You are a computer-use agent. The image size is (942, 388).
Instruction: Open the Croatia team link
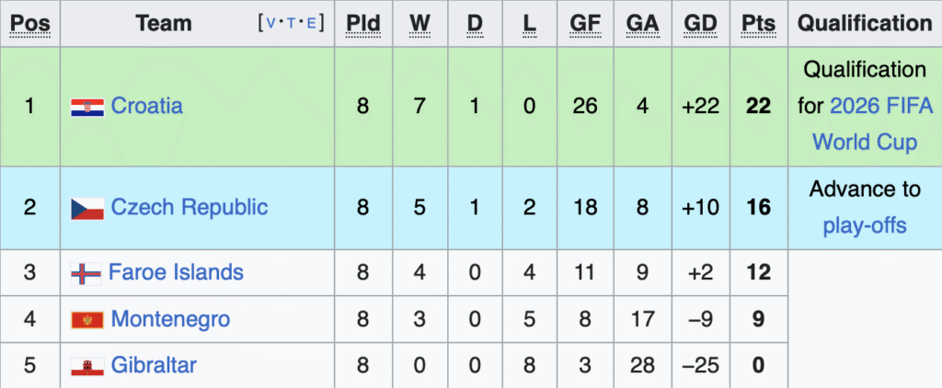tap(146, 107)
